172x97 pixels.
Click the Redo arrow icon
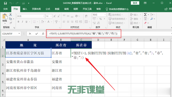click(17, 3)
